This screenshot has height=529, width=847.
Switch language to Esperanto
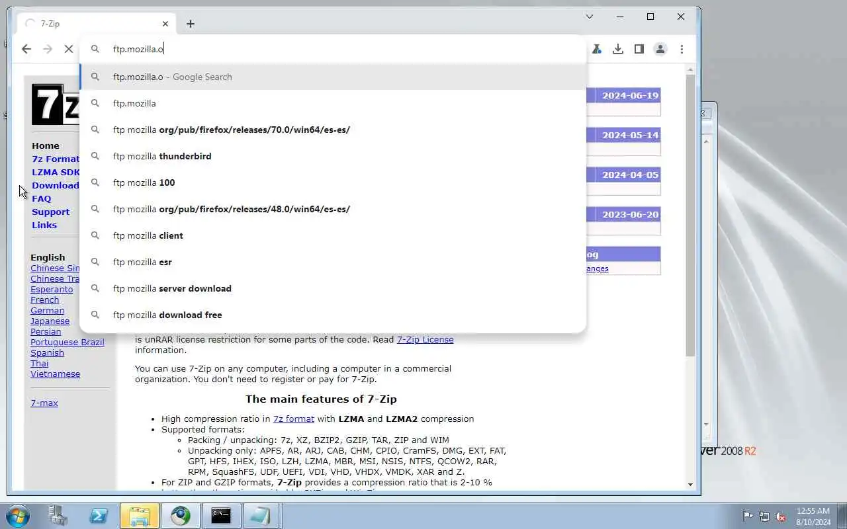pos(52,289)
